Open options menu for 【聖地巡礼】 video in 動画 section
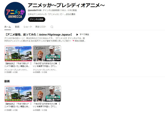This screenshot has width=165, height=117. 31,104
